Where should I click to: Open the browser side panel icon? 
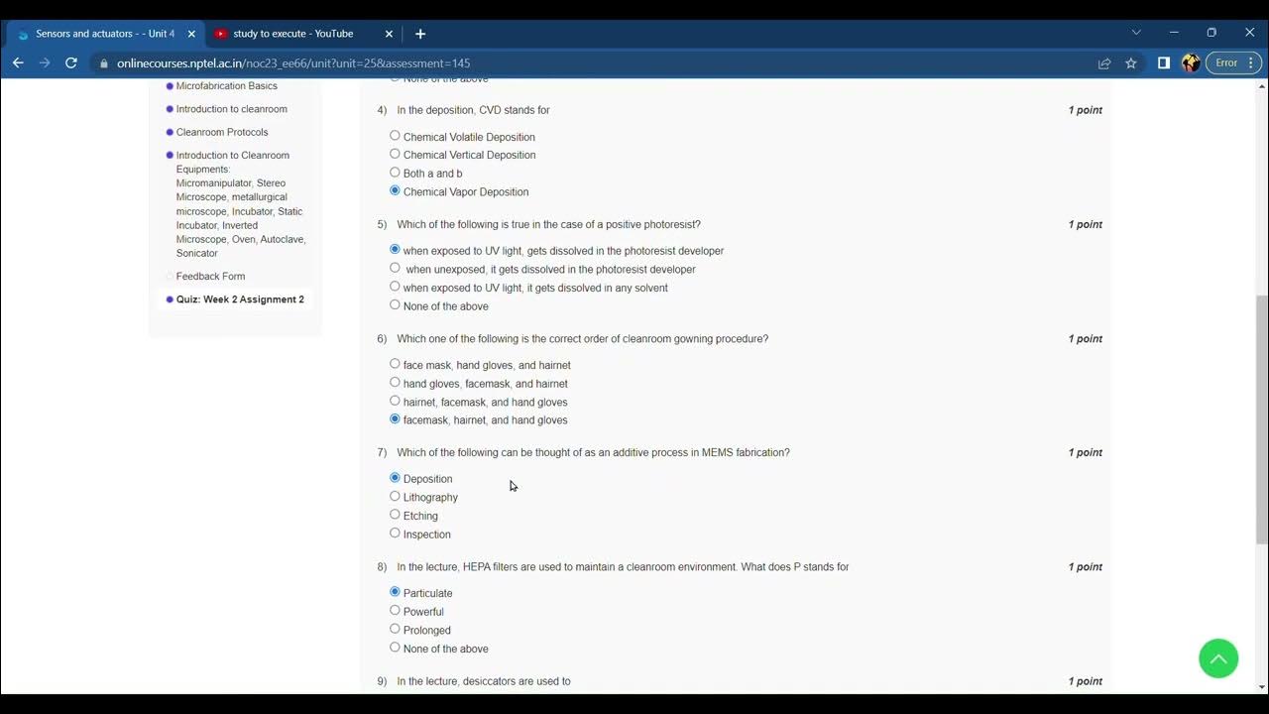pyautogui.click(x=1164, y=62)
